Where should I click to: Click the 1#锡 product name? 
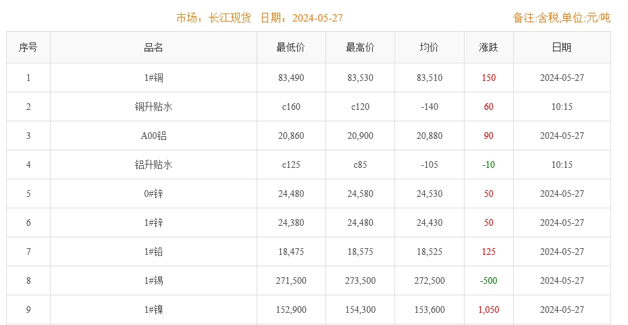153,280
